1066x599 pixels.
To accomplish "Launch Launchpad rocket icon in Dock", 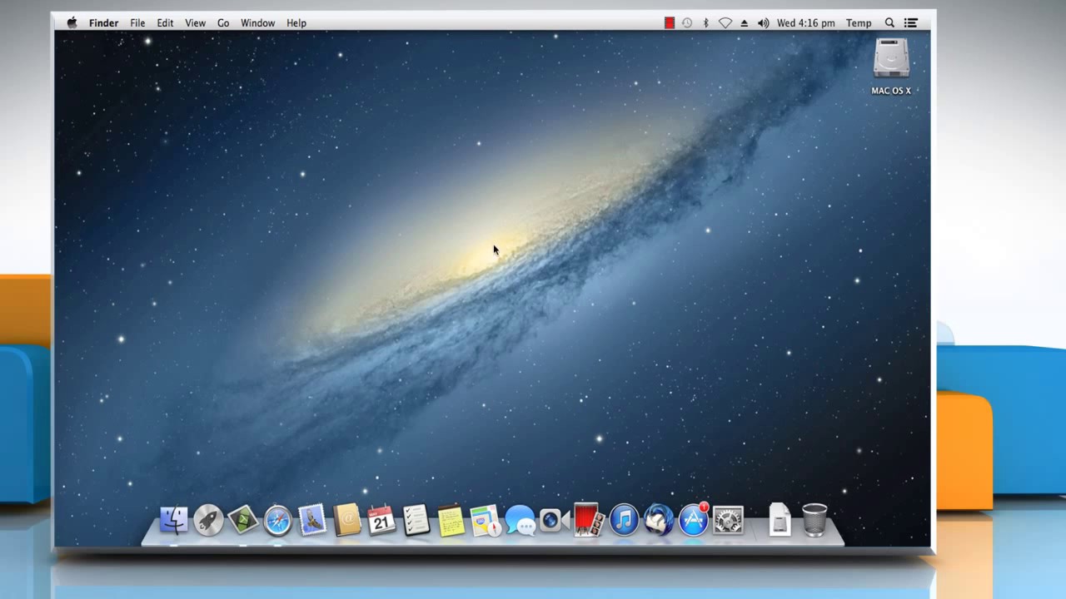I will (208, 521).
